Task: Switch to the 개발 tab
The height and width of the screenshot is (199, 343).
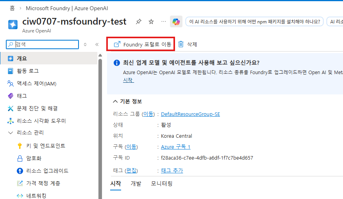Action: coord(136,183)
